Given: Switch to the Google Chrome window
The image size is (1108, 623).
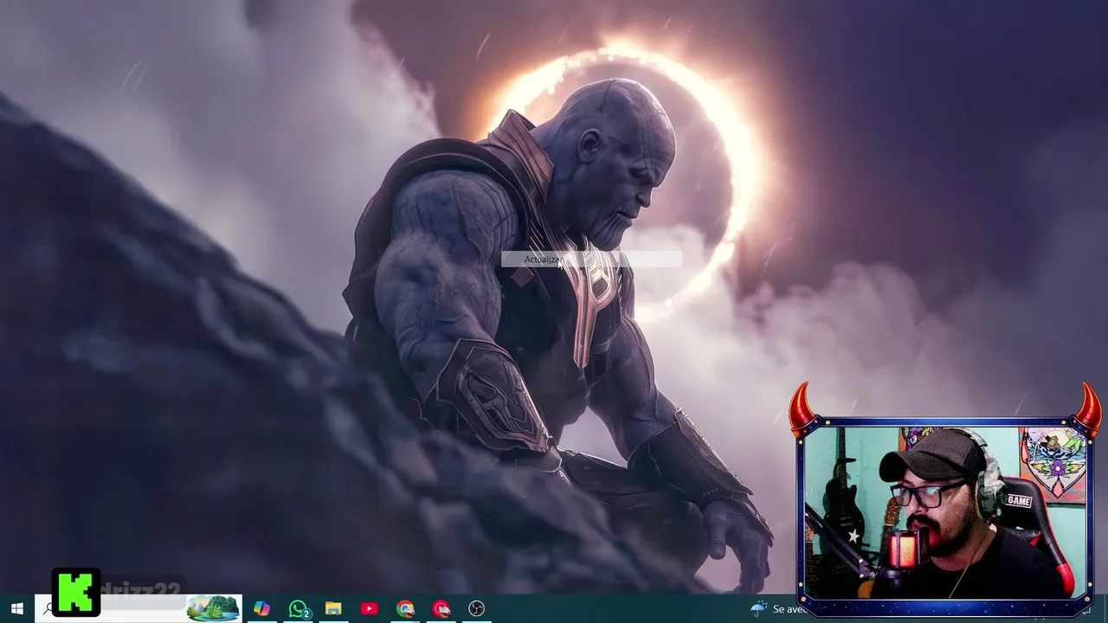Looking at the screenshot, I should [x=405, y=609].
